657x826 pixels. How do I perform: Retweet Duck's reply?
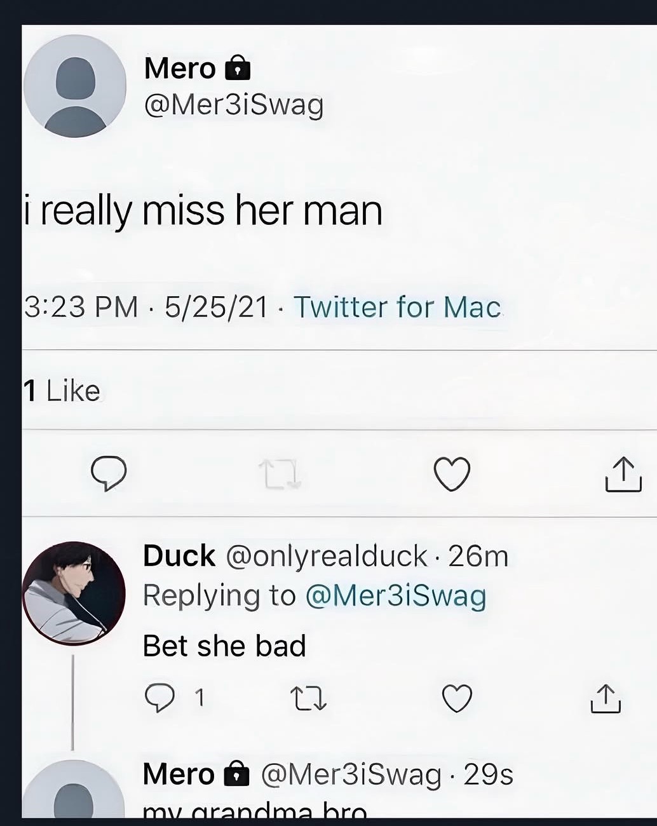pyautogui.click(x=308, y=699)
